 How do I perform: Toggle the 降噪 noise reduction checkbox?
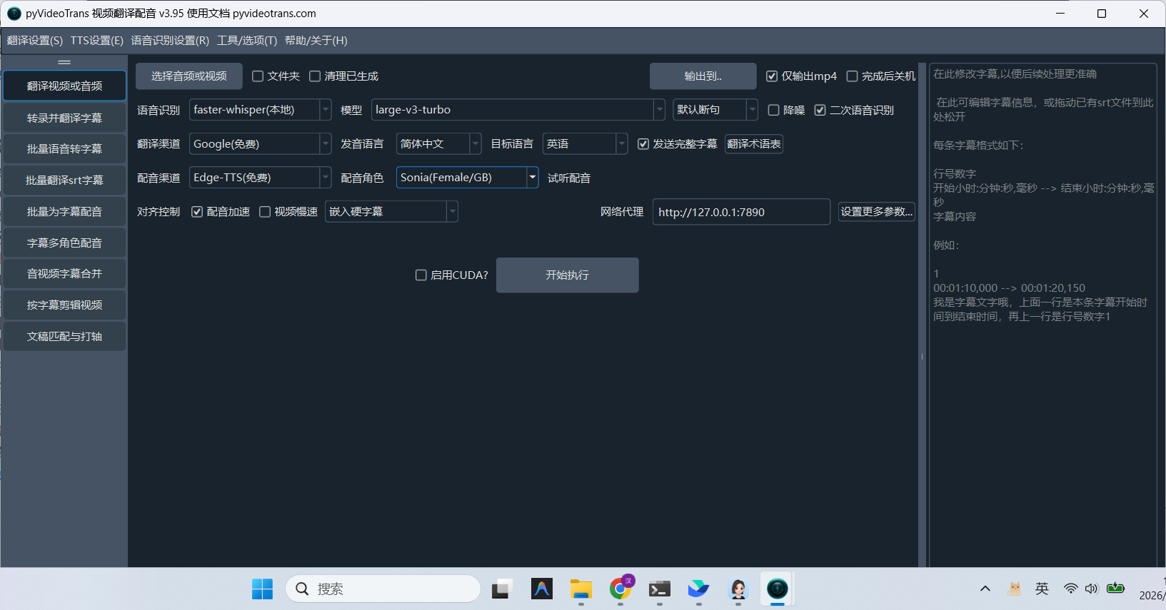pyautogui.click(x=774, y=111)
